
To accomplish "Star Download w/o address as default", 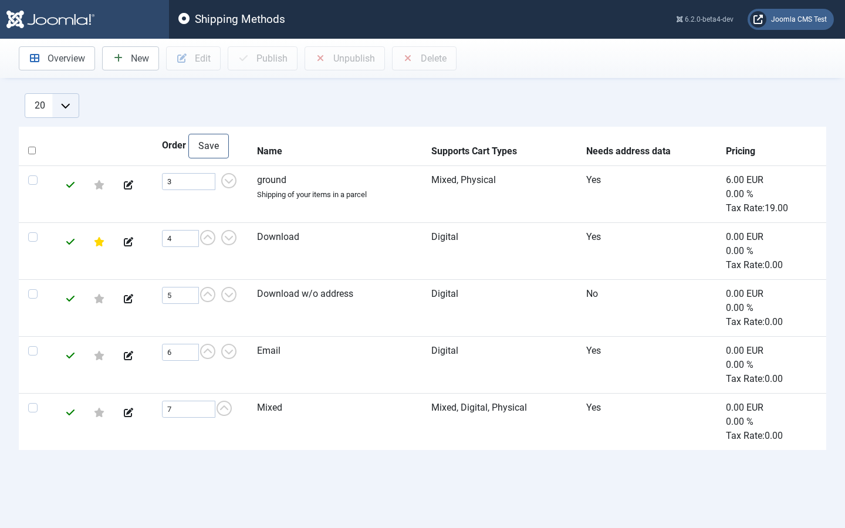I will point(99,299).
